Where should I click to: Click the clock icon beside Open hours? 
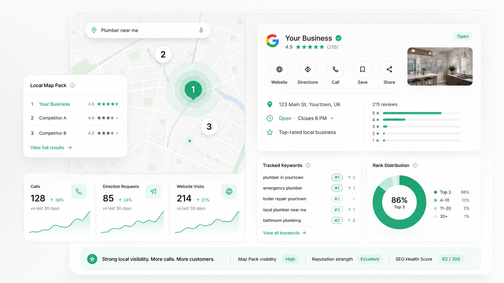270,118
